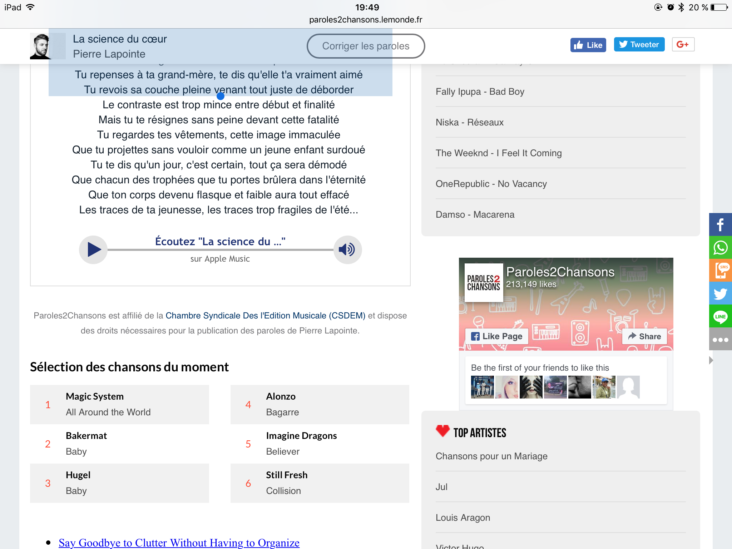The width and height of the screenshot is (732, 549).
Task: Open Still Fresh Collision entry
Action: pos(320,483)
